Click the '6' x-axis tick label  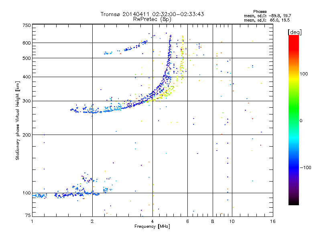(x=187, y=221)
